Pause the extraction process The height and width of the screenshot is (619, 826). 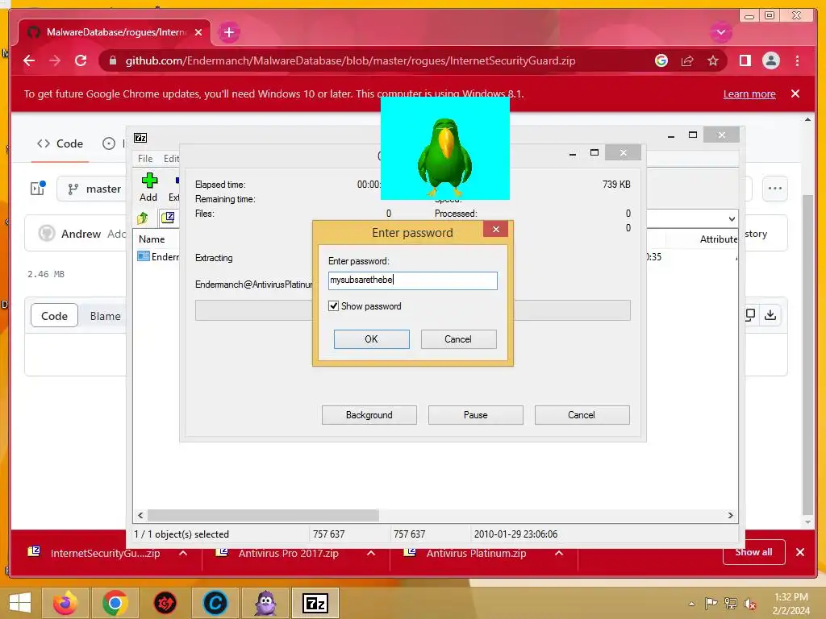[x=476, y=415]
